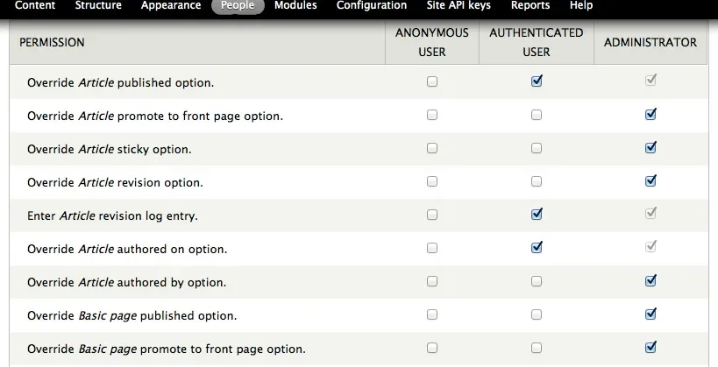The image size is (718, 367).
Task: Uncheck administrator Override Article promote to front page
Action: click(x=650, y=115)
